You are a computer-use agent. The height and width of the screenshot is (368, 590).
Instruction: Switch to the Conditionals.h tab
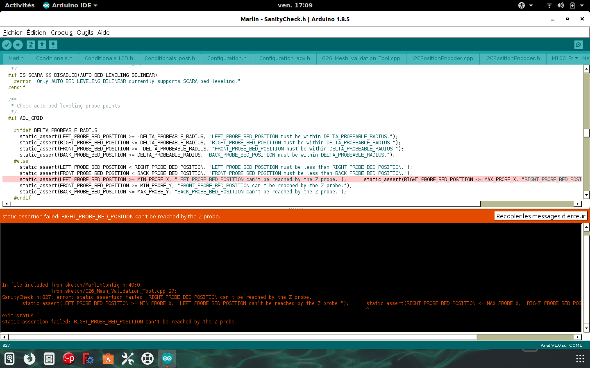click(54, 58)
